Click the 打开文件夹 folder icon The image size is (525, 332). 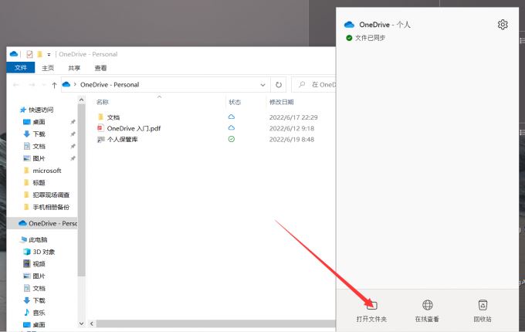[371, 306]
